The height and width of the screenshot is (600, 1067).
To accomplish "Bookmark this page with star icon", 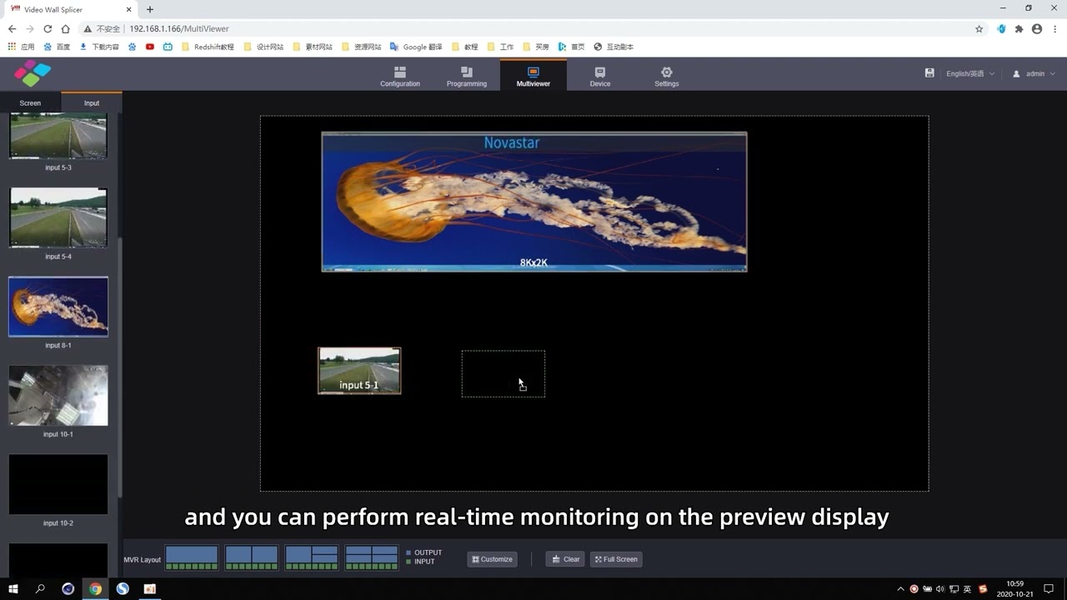I will [x=979, y=28].
